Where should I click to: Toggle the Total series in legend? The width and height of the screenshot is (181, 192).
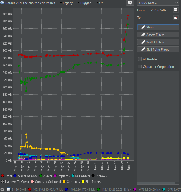(2, 176)
